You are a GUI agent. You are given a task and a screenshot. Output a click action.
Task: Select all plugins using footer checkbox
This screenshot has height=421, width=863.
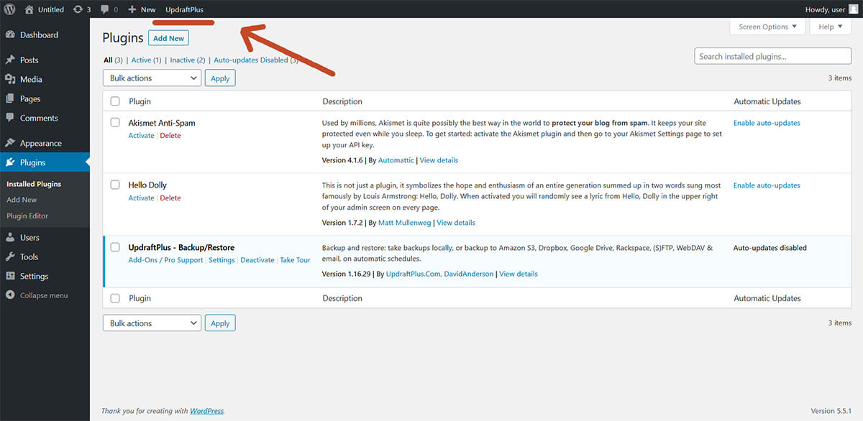click(115, 298)
